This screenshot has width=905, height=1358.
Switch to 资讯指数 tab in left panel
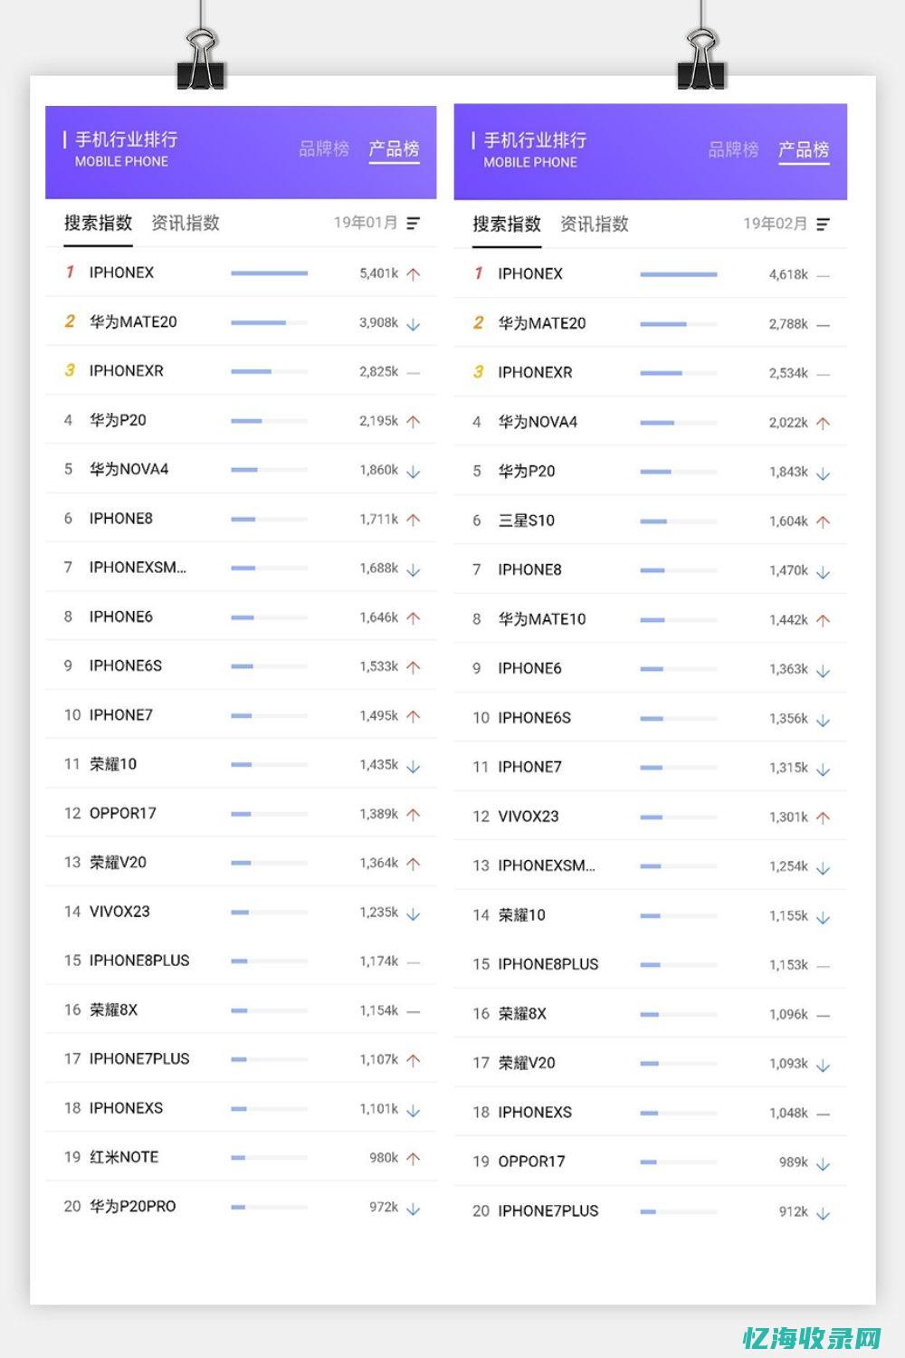coord(186,223)
